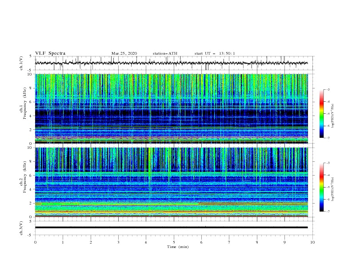Click the ch.1 waveform trace panel

[174, 63]
